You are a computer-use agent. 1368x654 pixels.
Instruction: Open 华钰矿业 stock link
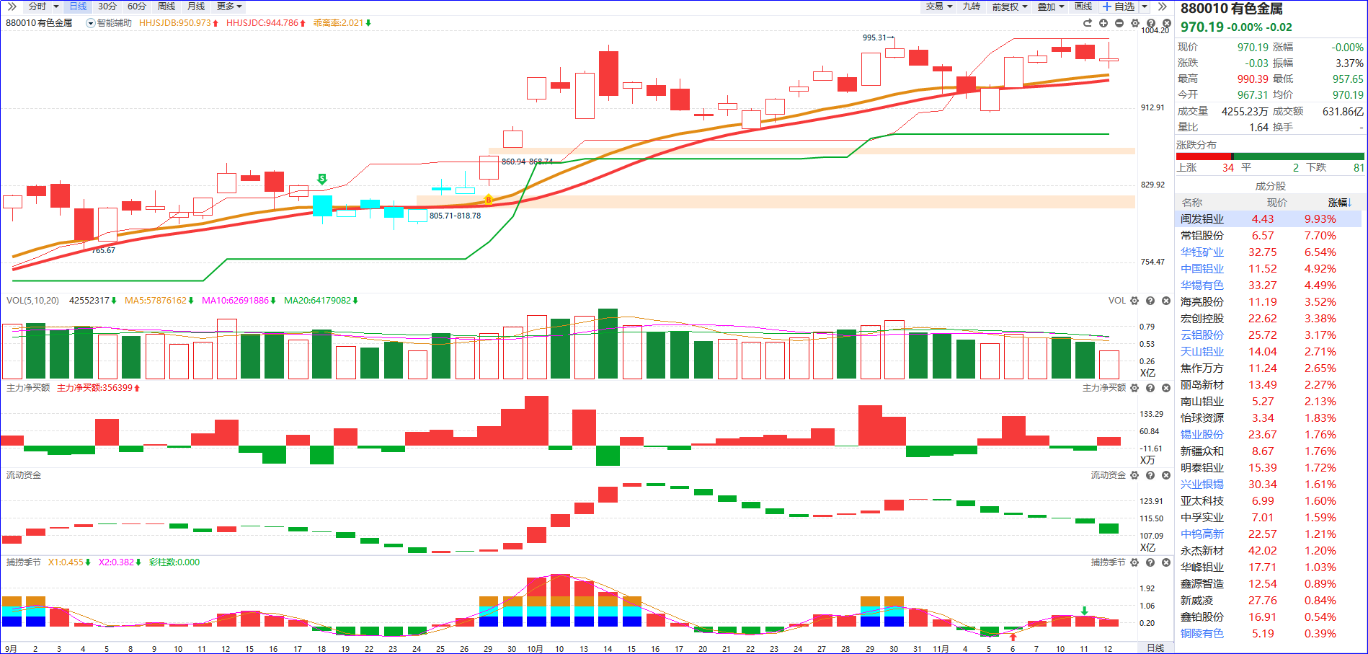point(1202,252)
